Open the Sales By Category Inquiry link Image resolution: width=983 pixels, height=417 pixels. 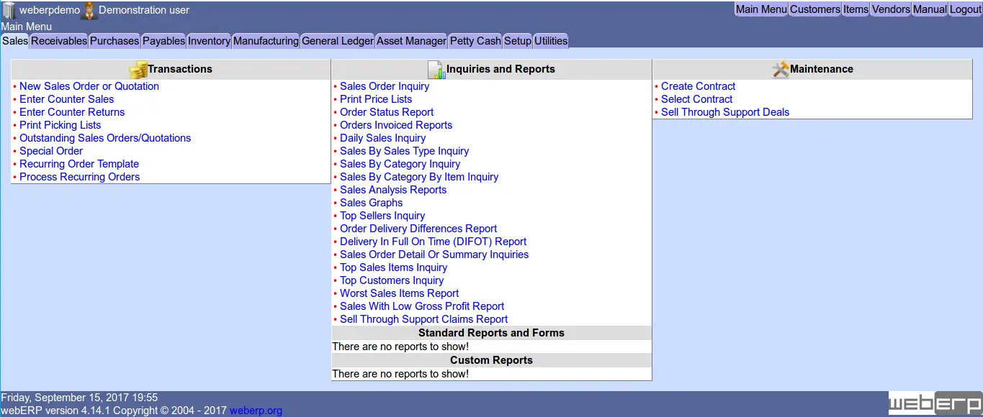400,164
